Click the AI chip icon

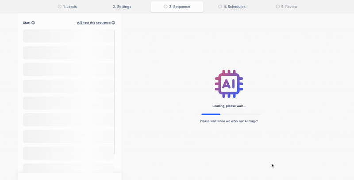coord(229,84)
